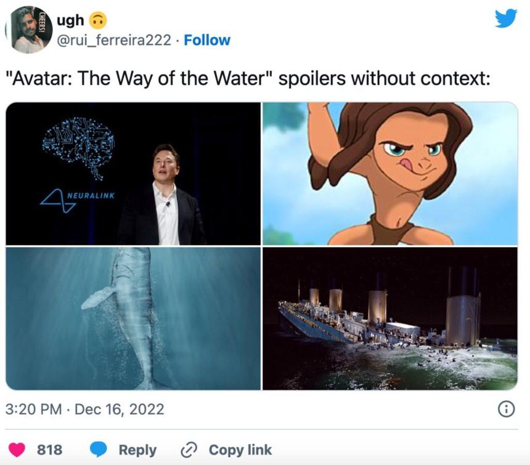Click the 818 likes count

tap(50, 450)
